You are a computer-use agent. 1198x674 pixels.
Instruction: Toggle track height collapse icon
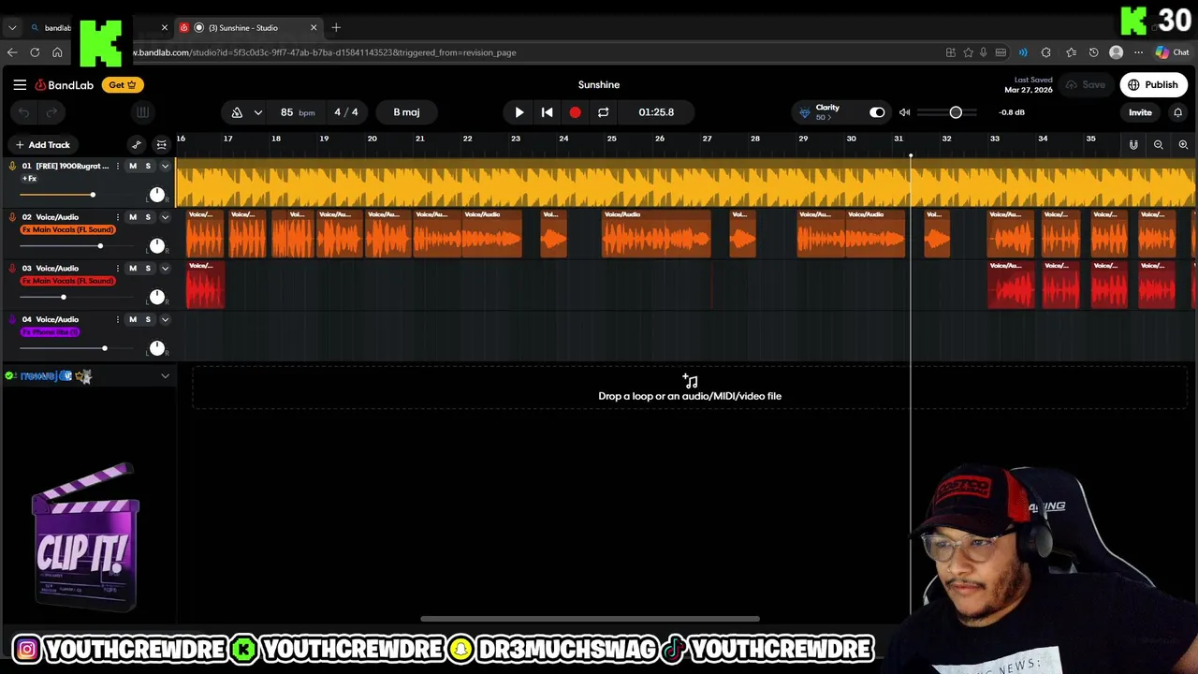pyautogui.click(x=161, y=145)
